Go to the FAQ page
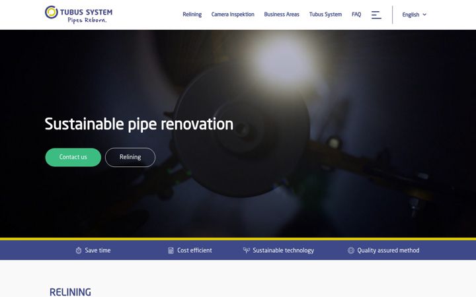 point(356,15)
